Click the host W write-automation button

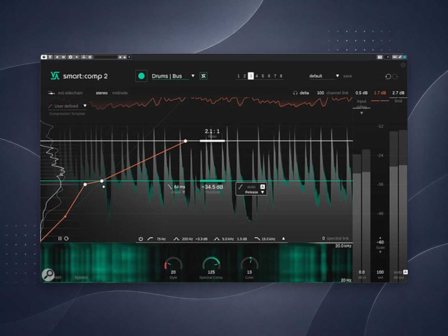(63, 57)
